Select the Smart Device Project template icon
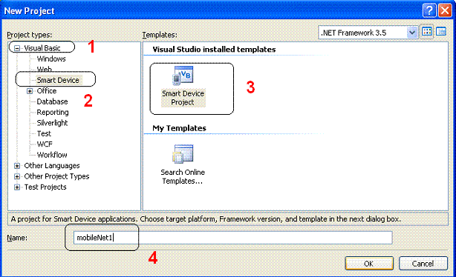The width and height of the screenshot is (456, 277). point(183,76)
